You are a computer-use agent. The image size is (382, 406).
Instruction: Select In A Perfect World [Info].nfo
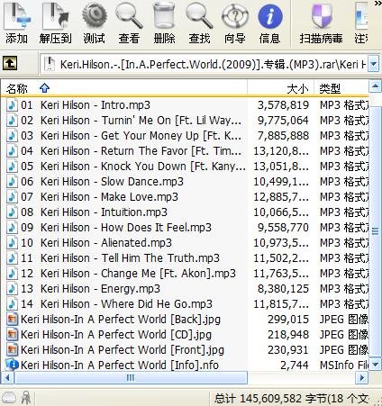(x=113, y=365)
